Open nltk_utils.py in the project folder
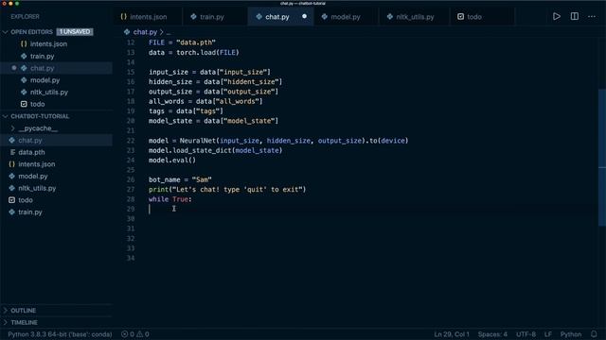This screenshot has width=606, height=340. 37,188
